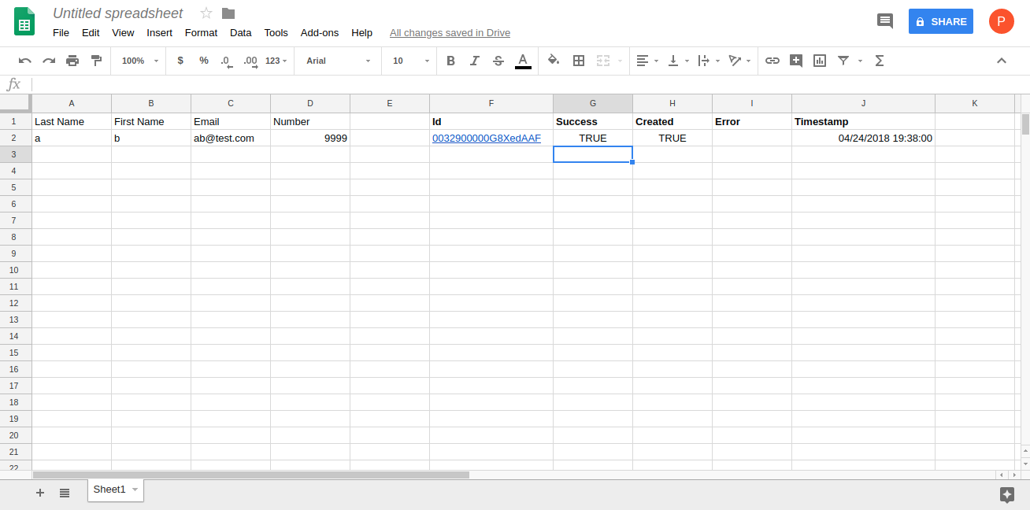This screenshot has width=1030, height=510.
Task: Open the comments speech bubble icon
Action: [x=885, y=21]
